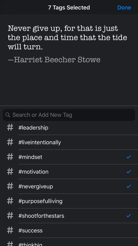The image size is (138, 246).
Task: Tap the hash icon beside #mindset
Action: tap(10, 157)
